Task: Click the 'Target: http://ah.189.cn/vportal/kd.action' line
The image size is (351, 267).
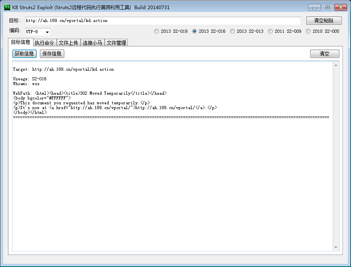Action: [63, 70]
